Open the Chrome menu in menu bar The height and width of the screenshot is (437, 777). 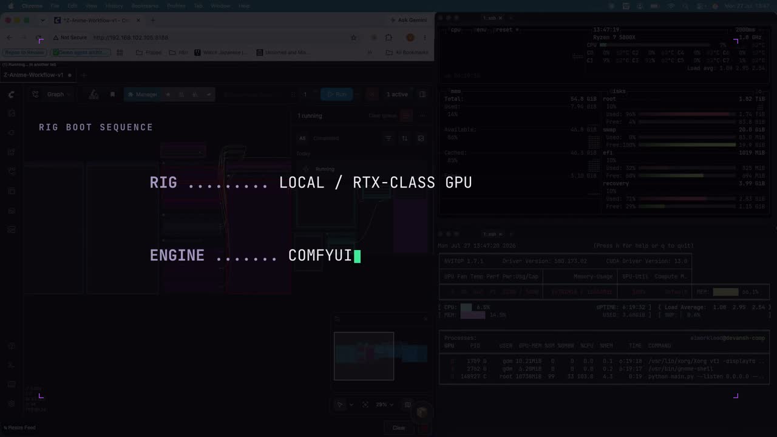point(32,5)
